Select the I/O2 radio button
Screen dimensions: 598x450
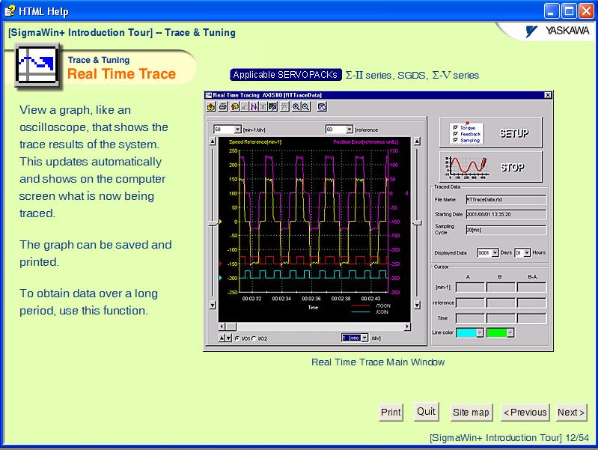pyautogui.click(x=254, y=338)
